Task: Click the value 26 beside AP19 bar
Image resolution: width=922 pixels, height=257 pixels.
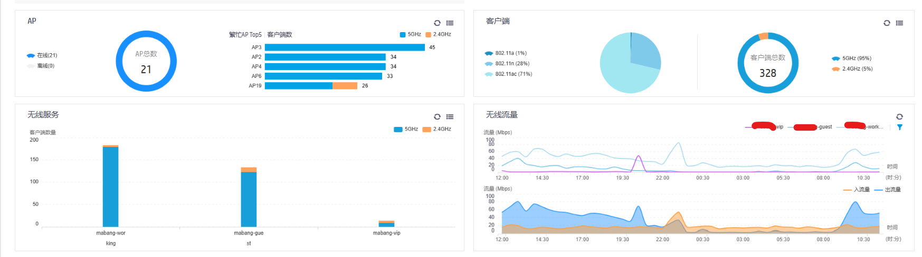Action: tap(365, 86)
